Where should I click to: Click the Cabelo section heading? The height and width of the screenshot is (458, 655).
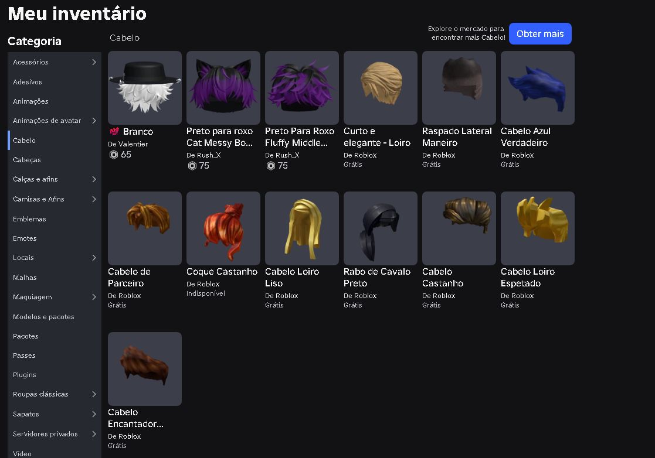(124, 38)
